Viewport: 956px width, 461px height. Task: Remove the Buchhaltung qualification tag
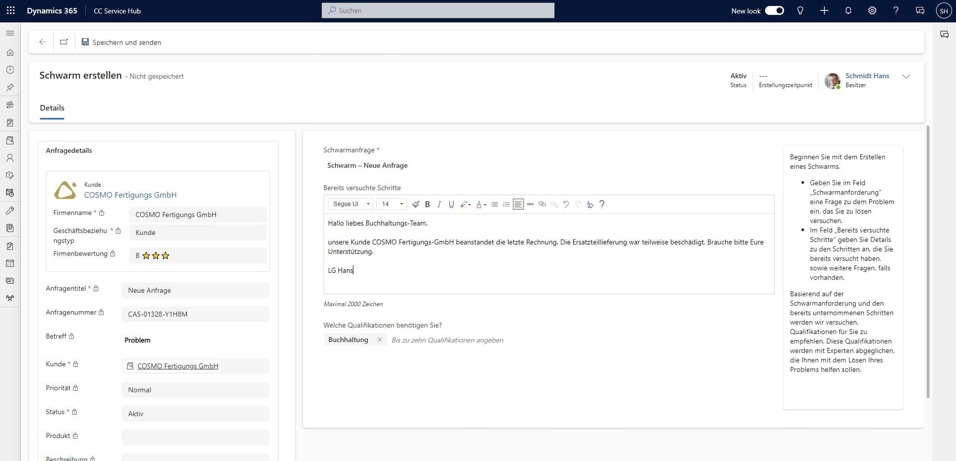(x=380, y=340)
